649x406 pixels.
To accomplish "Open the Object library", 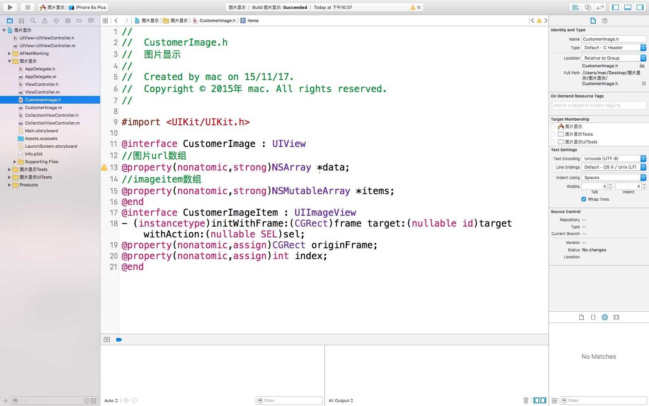I will (605, 317).
